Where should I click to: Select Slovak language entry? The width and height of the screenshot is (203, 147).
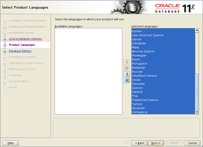click(x=163, y=80)
